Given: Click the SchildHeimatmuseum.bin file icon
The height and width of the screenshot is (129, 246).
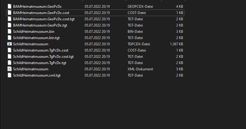Looking at the screenshot, I should pyautogui.click(x=10, y=31).
